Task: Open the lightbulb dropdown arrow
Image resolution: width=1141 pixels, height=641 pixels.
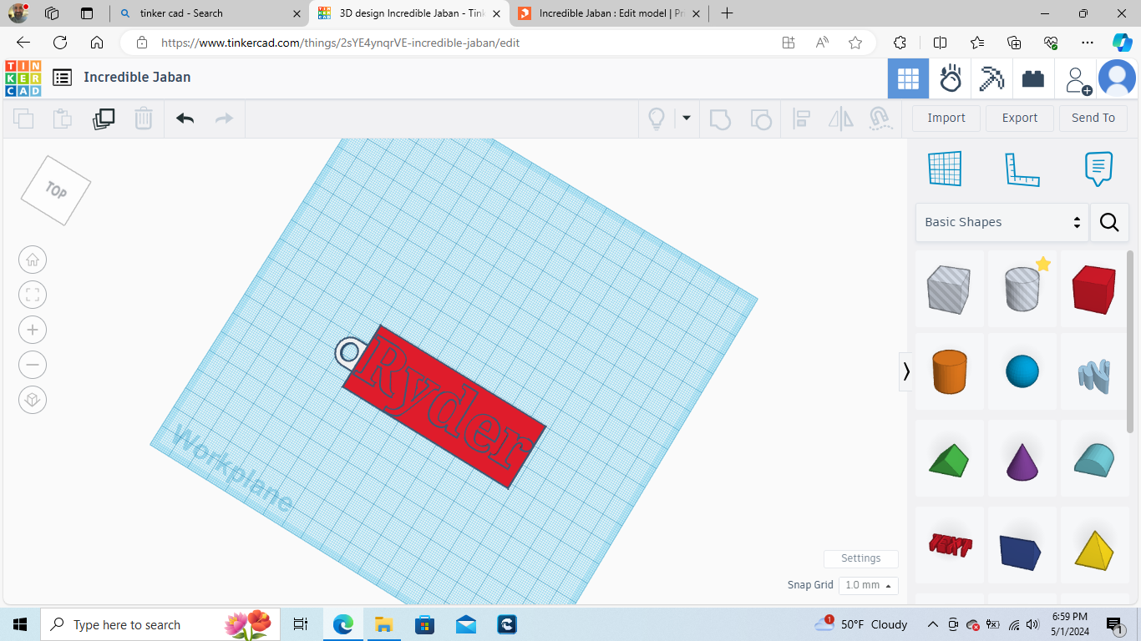Action: tap(687, 119)
